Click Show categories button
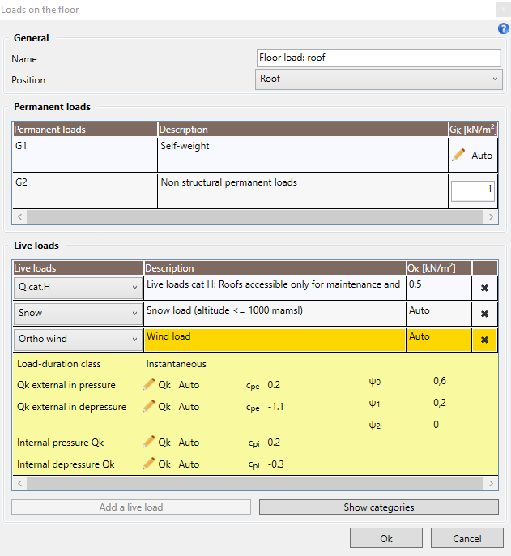The image size is (511, 556). [x=378, y=507]
